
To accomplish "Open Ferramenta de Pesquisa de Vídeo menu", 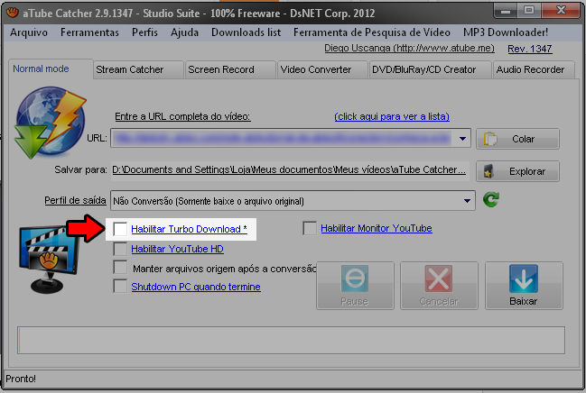I will tap(371, 32).
